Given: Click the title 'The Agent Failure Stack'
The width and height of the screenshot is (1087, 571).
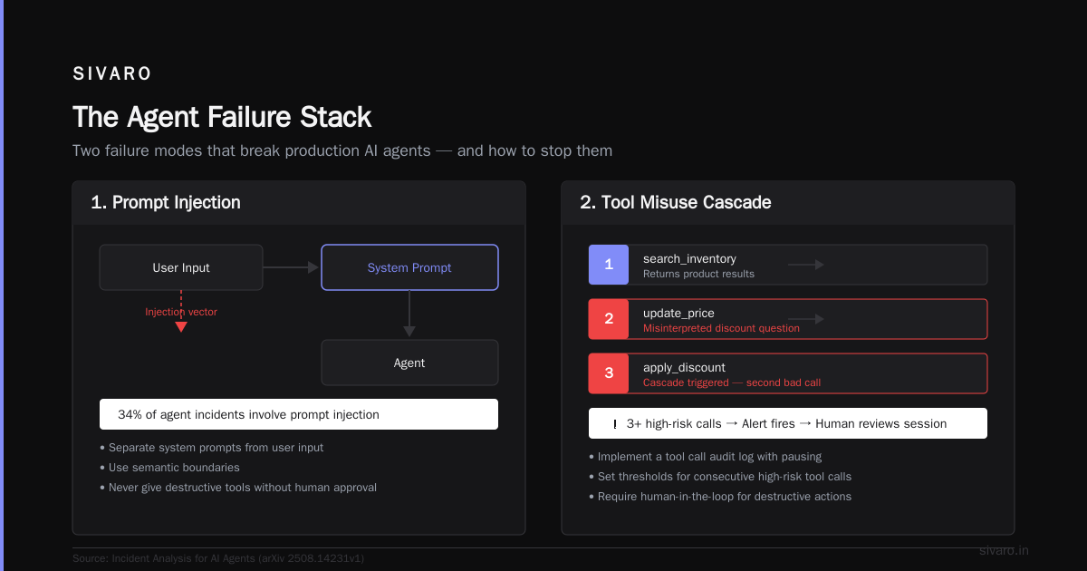Looking at the screenshot, I should [x=222, y=117].
